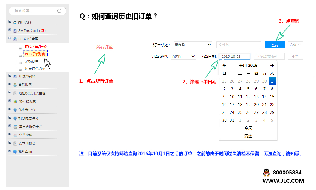Go to next month with right arrow
This screenshot has height=190, width=316.
pyautogui.click(x=272, y=66)
